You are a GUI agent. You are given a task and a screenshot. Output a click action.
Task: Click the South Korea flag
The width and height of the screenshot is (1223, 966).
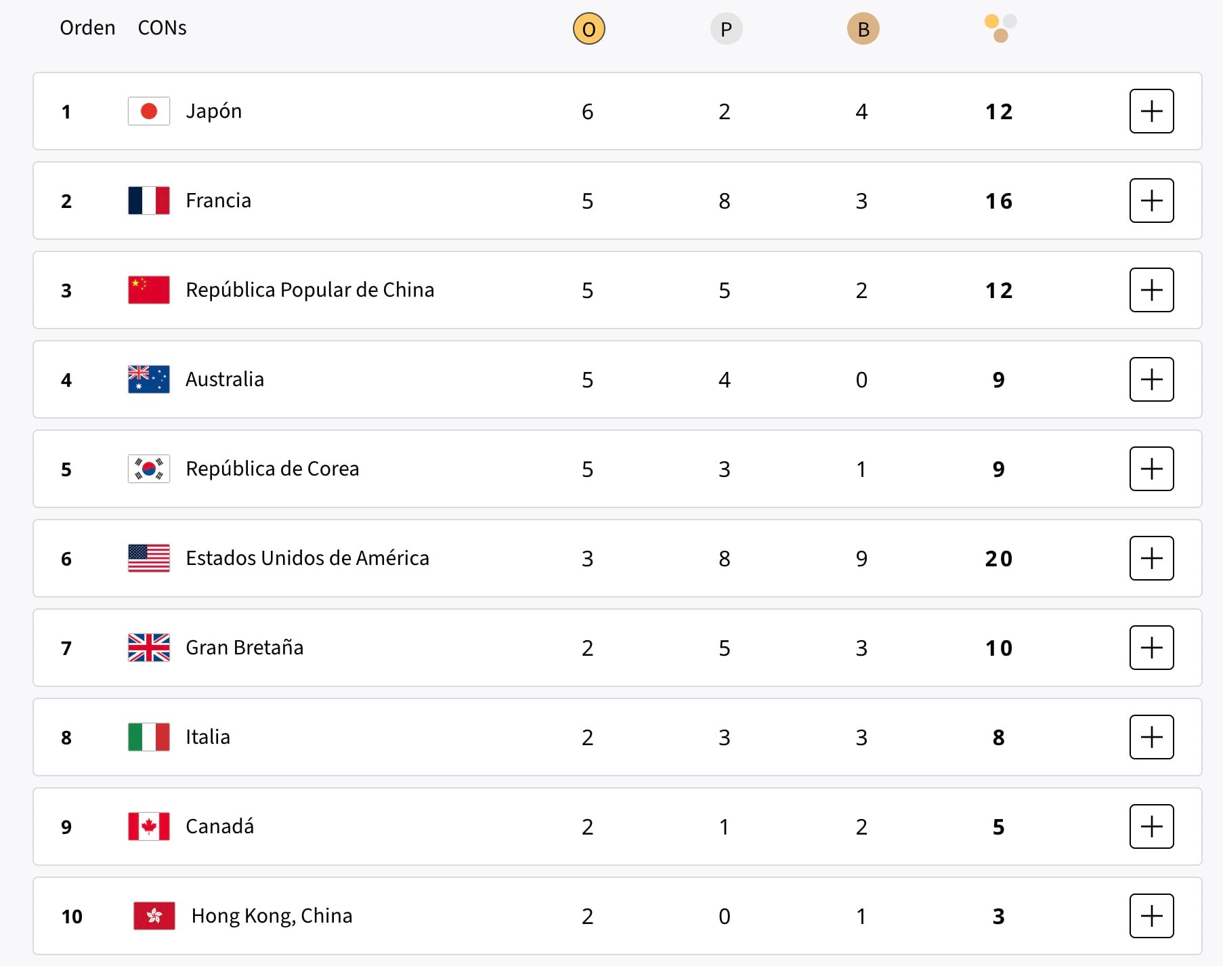[x=149, y=469]
